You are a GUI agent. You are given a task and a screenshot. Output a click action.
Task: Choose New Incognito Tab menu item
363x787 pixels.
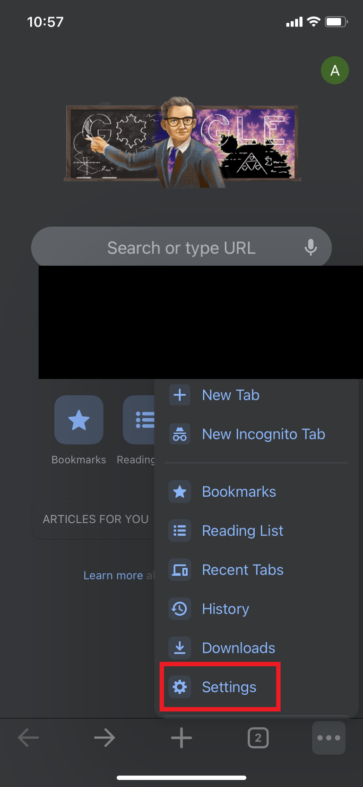pyautogui.click(x=263, y=434)
